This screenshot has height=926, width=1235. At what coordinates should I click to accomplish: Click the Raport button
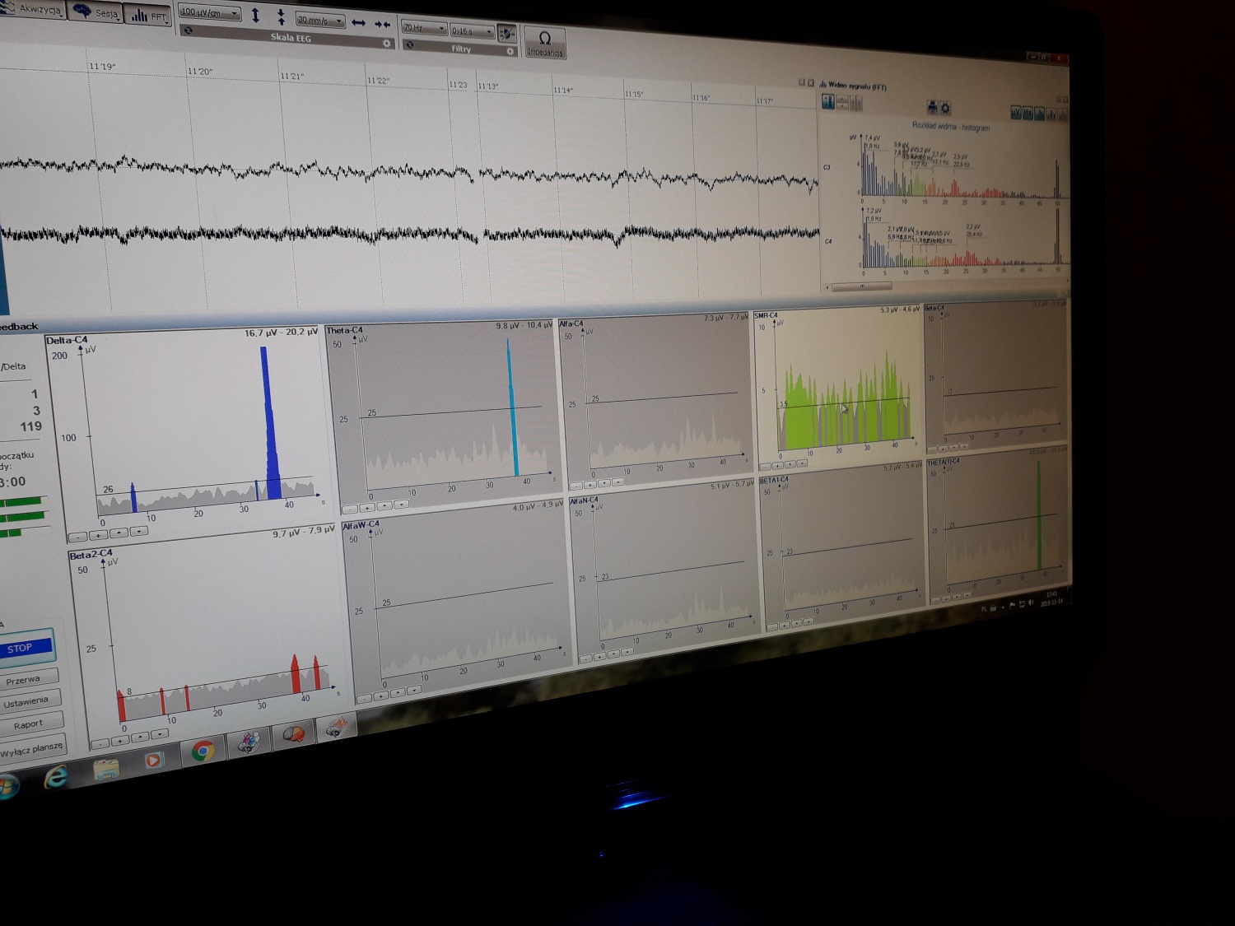point(31,724)
